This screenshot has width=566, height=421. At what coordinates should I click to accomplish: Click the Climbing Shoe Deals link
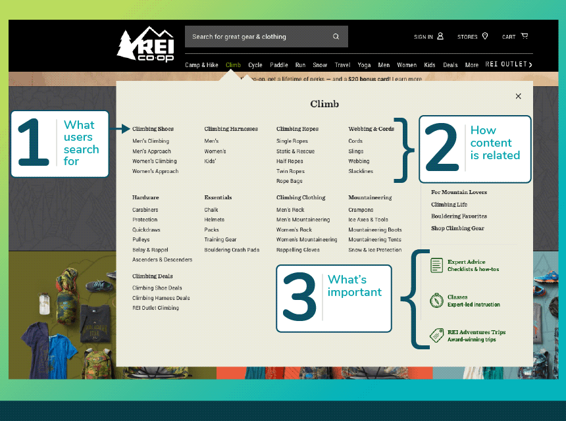[x=157, y=288]
